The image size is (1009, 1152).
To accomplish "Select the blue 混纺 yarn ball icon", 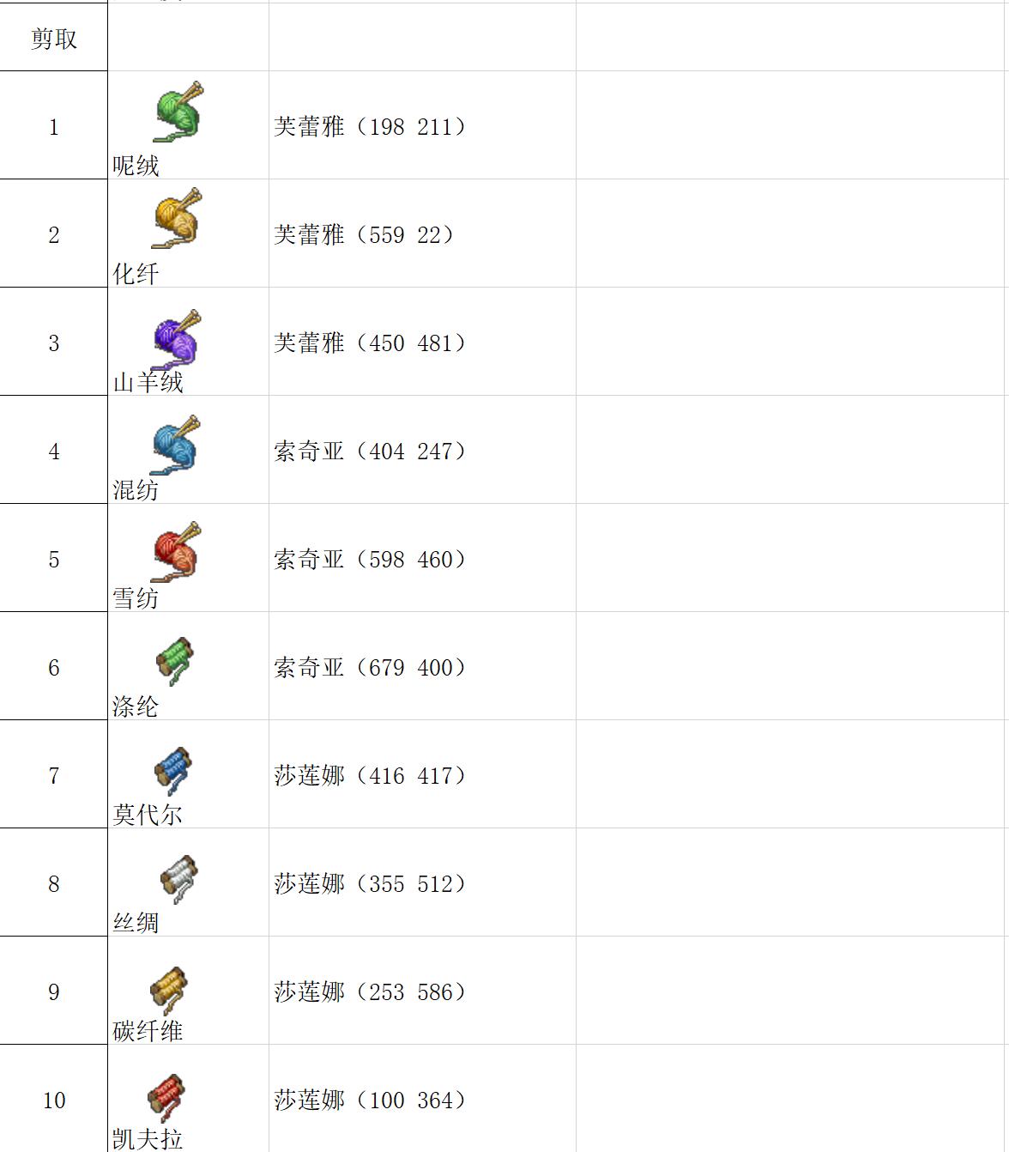I will click(x=175, y=445).
